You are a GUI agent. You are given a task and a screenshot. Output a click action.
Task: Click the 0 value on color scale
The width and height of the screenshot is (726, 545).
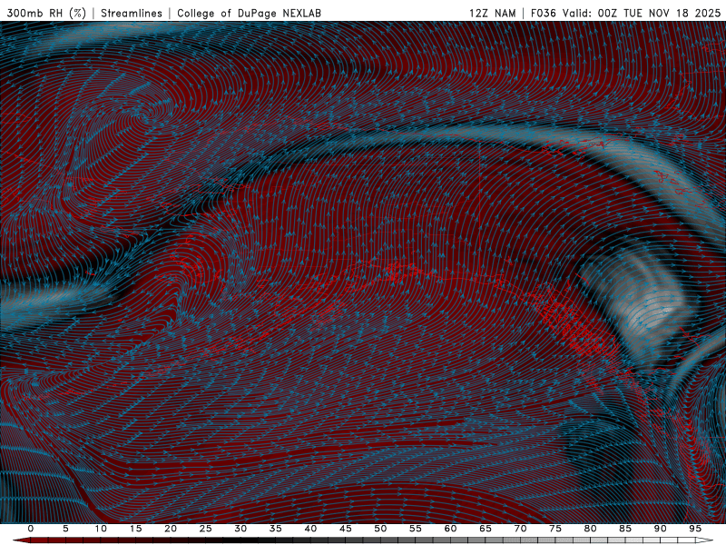click(x=31, y=529)
